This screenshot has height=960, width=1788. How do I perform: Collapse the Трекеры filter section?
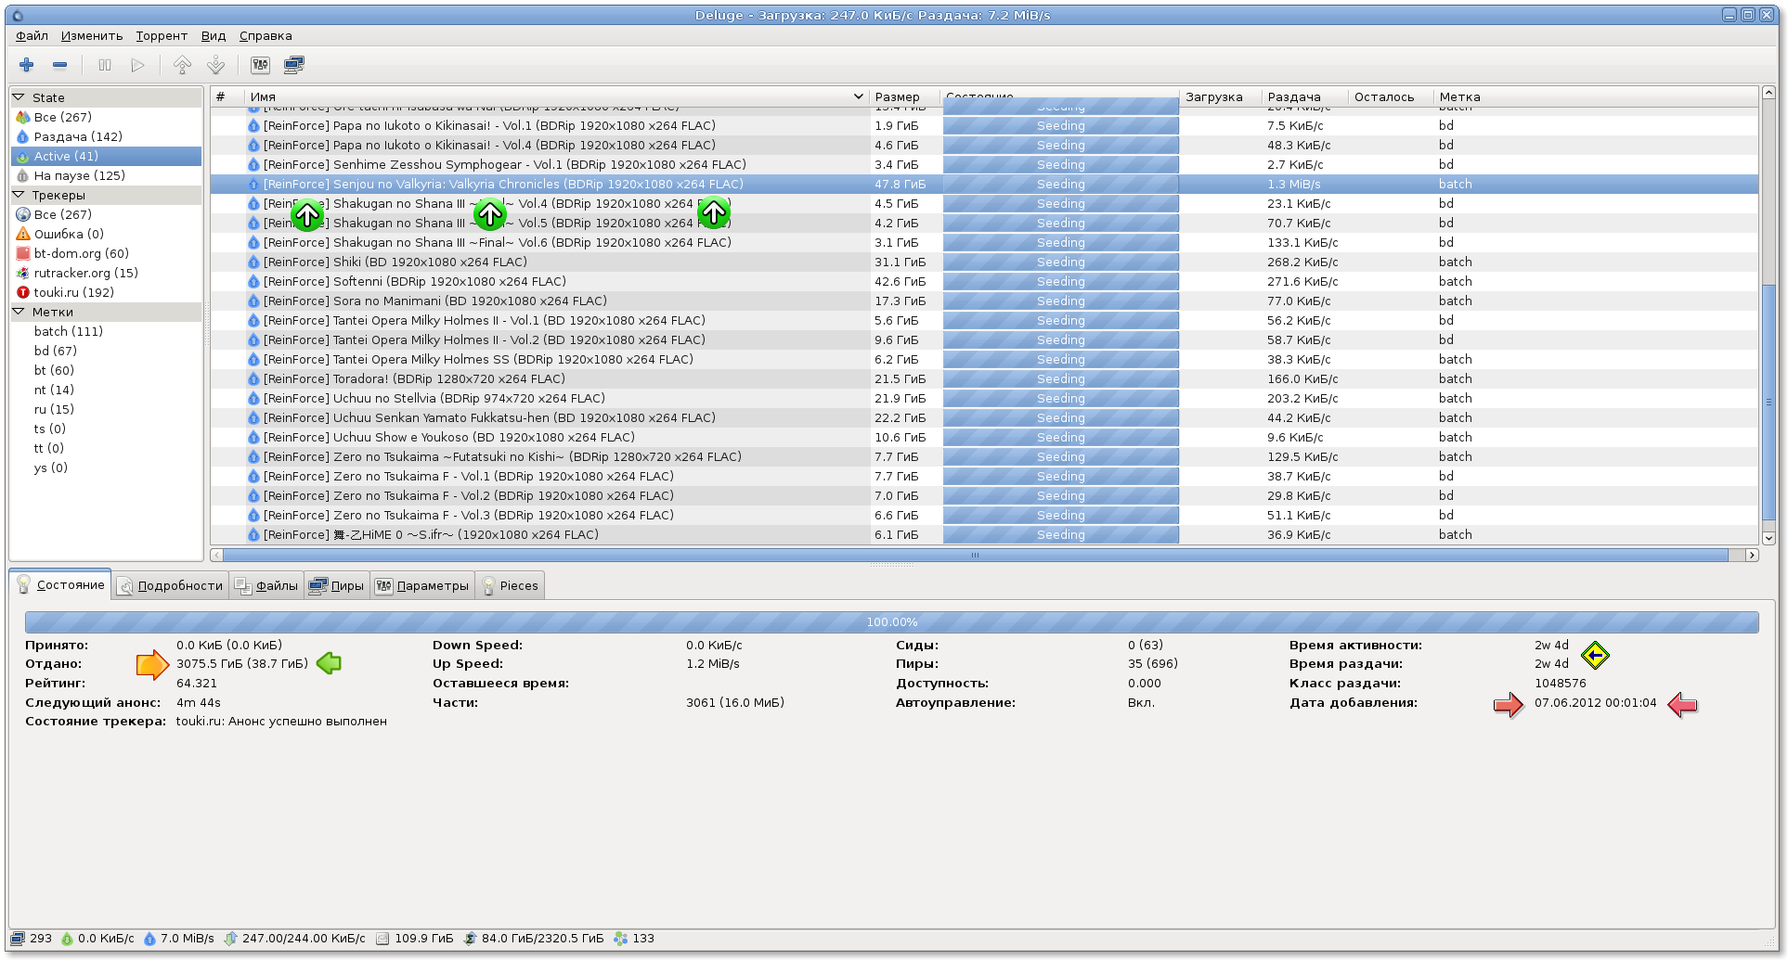pos(19,195)
